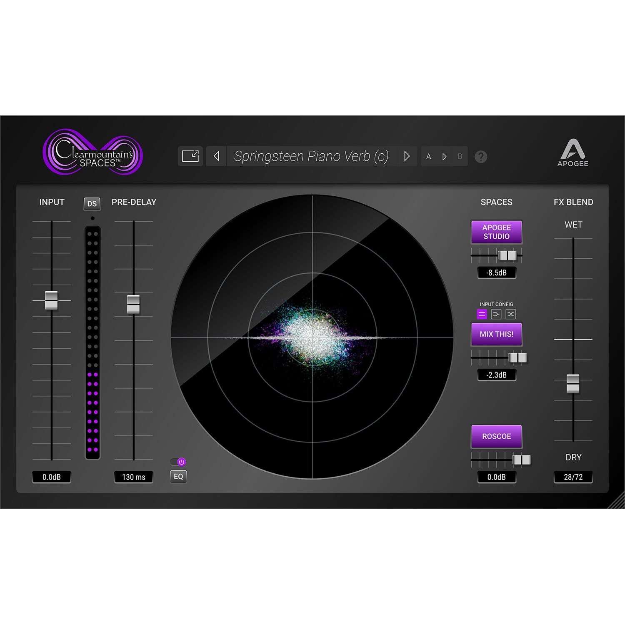Open the Springsteen Piano Verb preset menu
Image resolution: width=625 pixels, height=625 pixels.
(311, 156)
